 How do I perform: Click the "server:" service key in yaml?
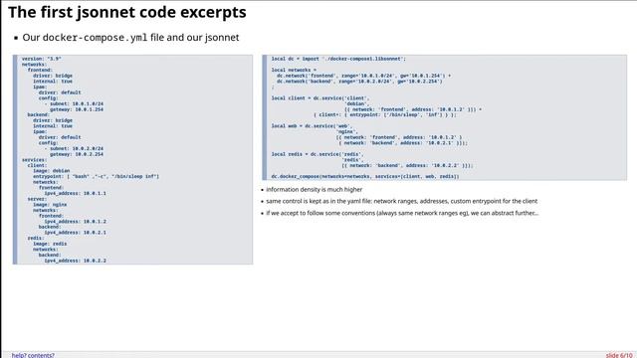pos(37,199)
